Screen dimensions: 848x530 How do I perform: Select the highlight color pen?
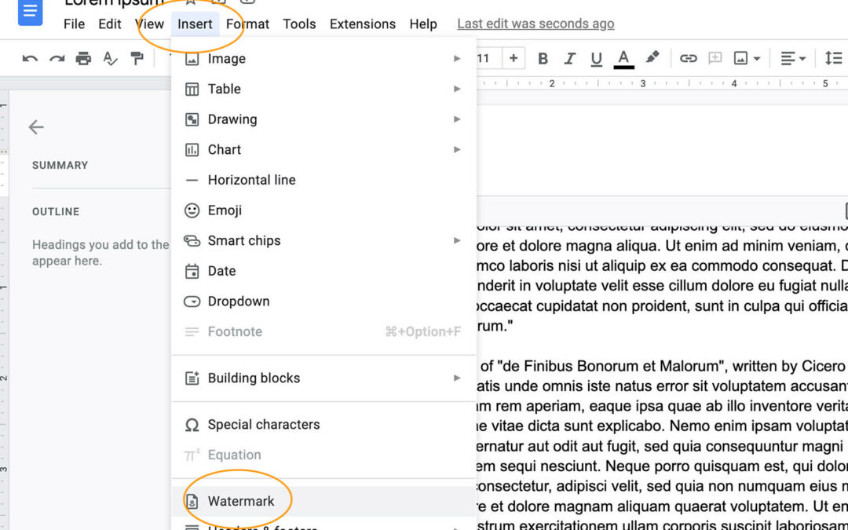point(652,58)
